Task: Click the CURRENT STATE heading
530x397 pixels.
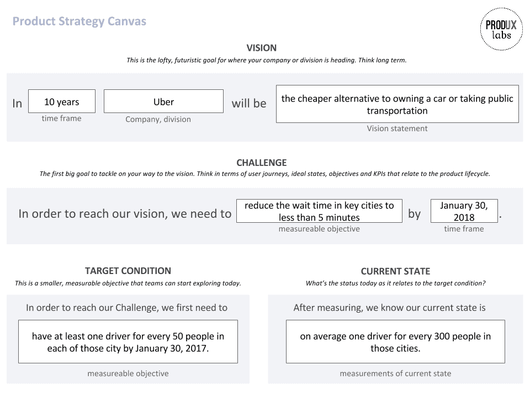Action: (x=395, y=271)
